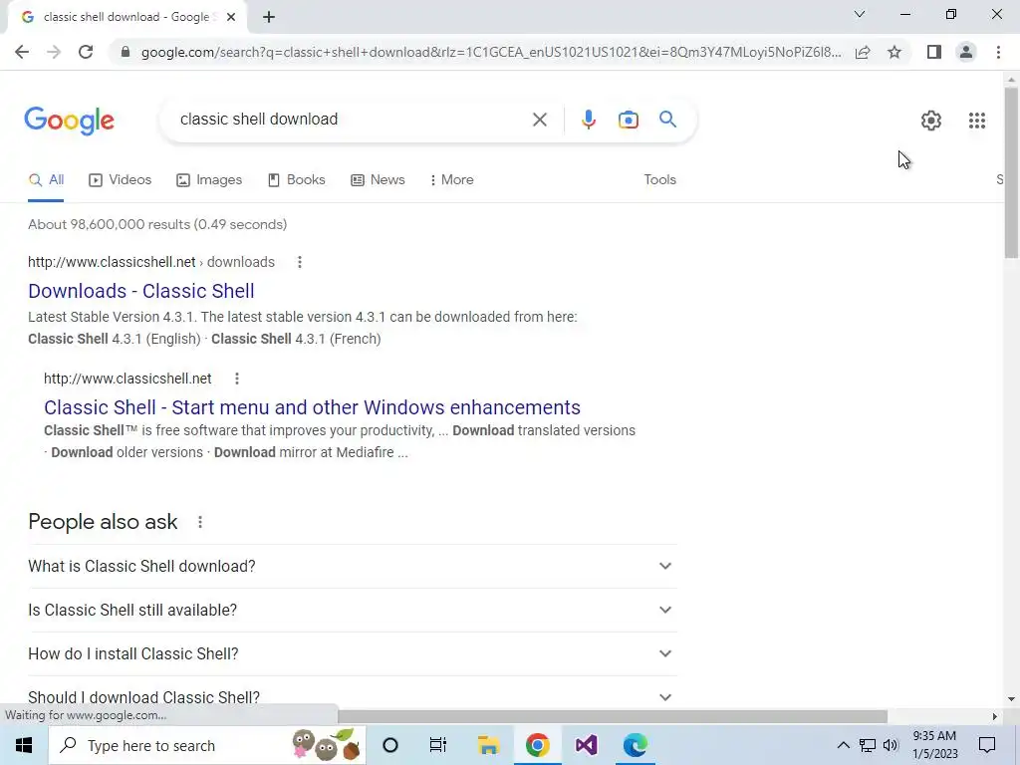Select the All results tab

click(46, 180)
